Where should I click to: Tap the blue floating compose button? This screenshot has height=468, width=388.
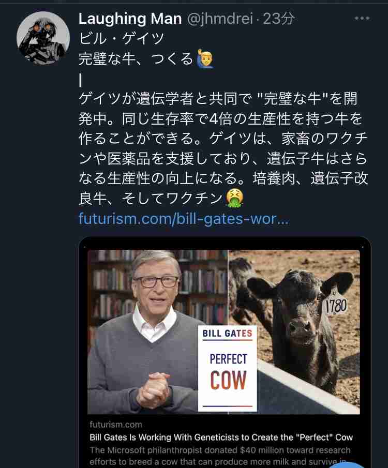[349, 465]
